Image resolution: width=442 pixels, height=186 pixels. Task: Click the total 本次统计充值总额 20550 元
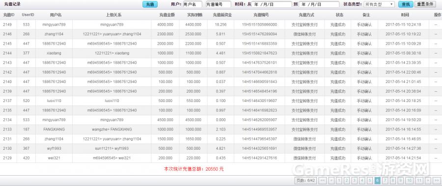(193, 169)
